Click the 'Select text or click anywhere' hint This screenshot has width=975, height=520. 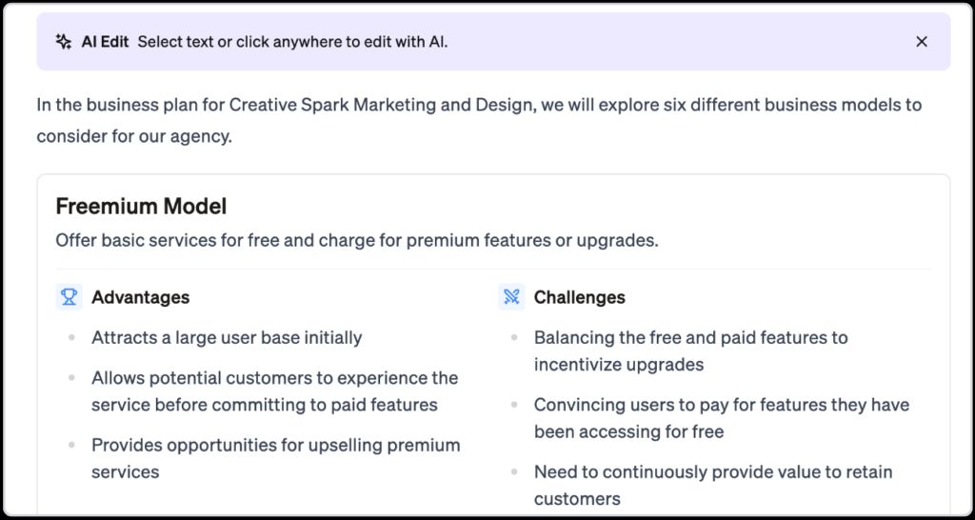pos(292,42)
